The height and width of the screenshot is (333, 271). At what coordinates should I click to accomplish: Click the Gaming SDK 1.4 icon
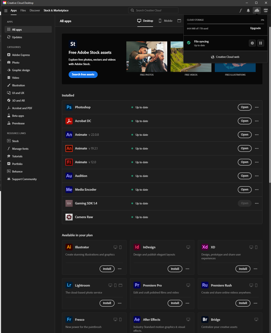pos(69,203)
